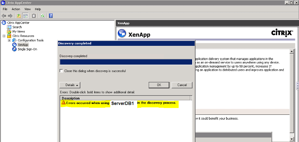
Task: Click the Forward arrow toolbar icon
Action: (10, 16)
